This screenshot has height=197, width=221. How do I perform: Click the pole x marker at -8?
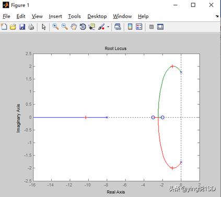[107, 118]
